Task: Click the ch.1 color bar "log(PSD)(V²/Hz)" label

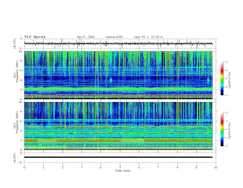Action: coord(229,80)
